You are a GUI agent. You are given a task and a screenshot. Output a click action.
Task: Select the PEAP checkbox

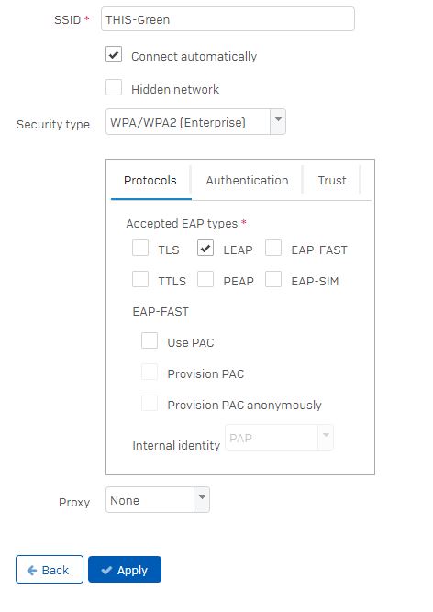click(x=205, y=279)
